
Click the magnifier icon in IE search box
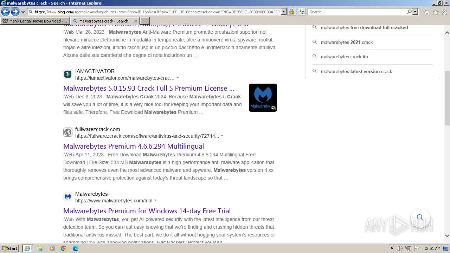coord(409,12)
